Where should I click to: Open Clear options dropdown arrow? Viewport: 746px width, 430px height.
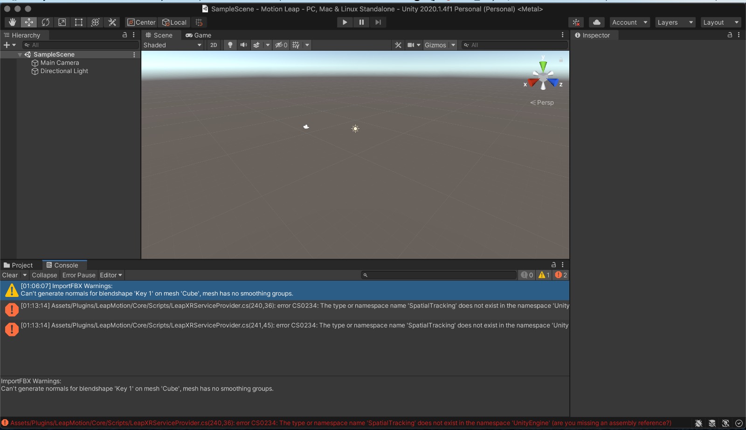(x=25, y=275)
